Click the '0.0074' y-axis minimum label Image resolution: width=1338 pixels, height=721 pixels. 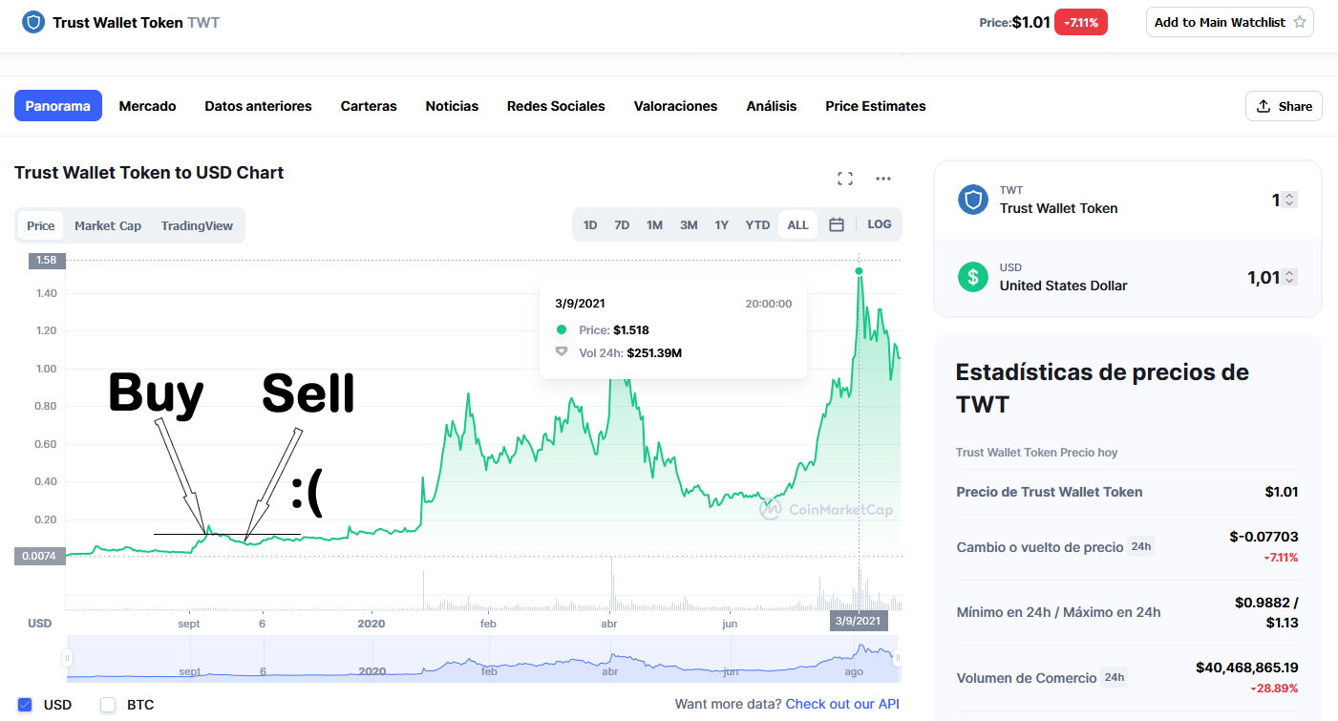click(39, 556)
